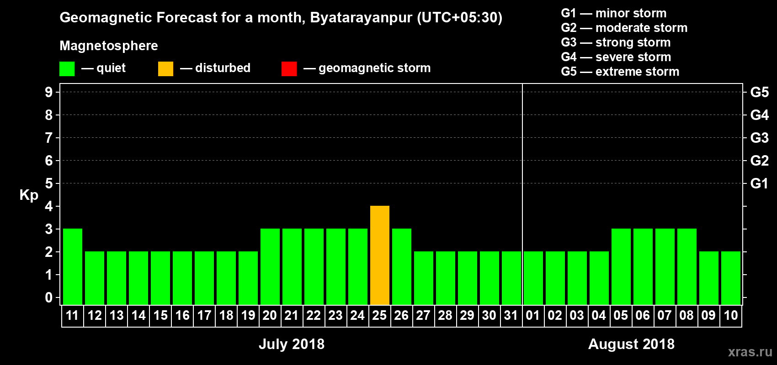Click the date label 31 on the x-axis
The width and height of the screenshot is (777, 365).
(511, 316)
